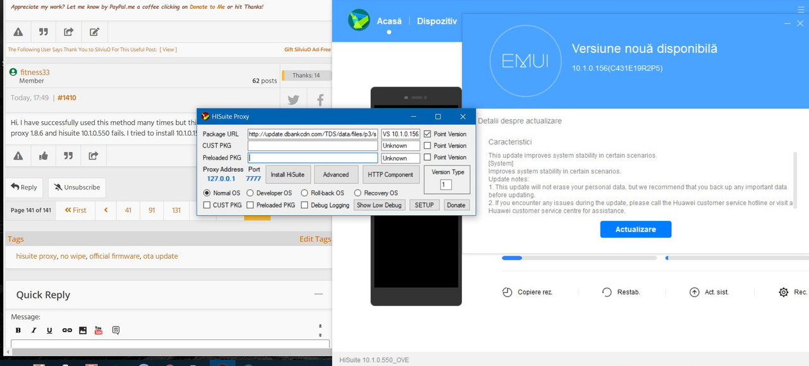
Task: Click multi-quote arrow icon in top post
Action: point(68,32)
